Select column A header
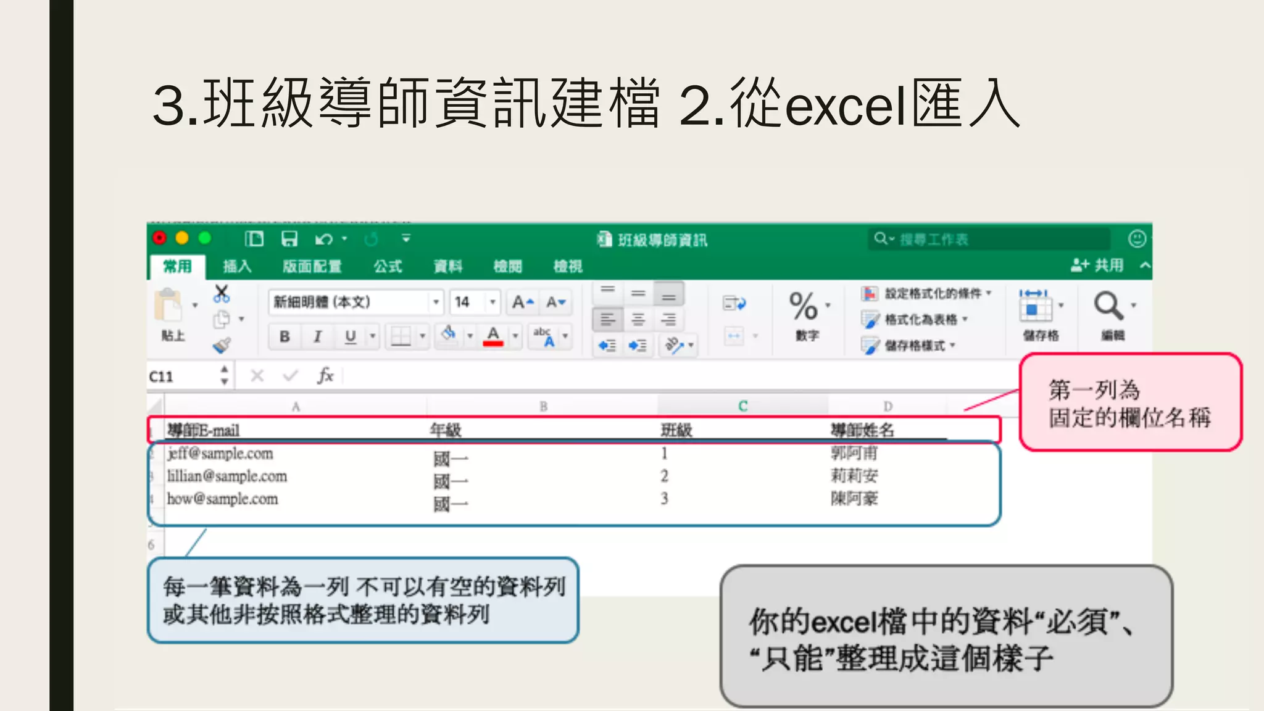This screenshot has height=711, width=1264. click(296, 406)
